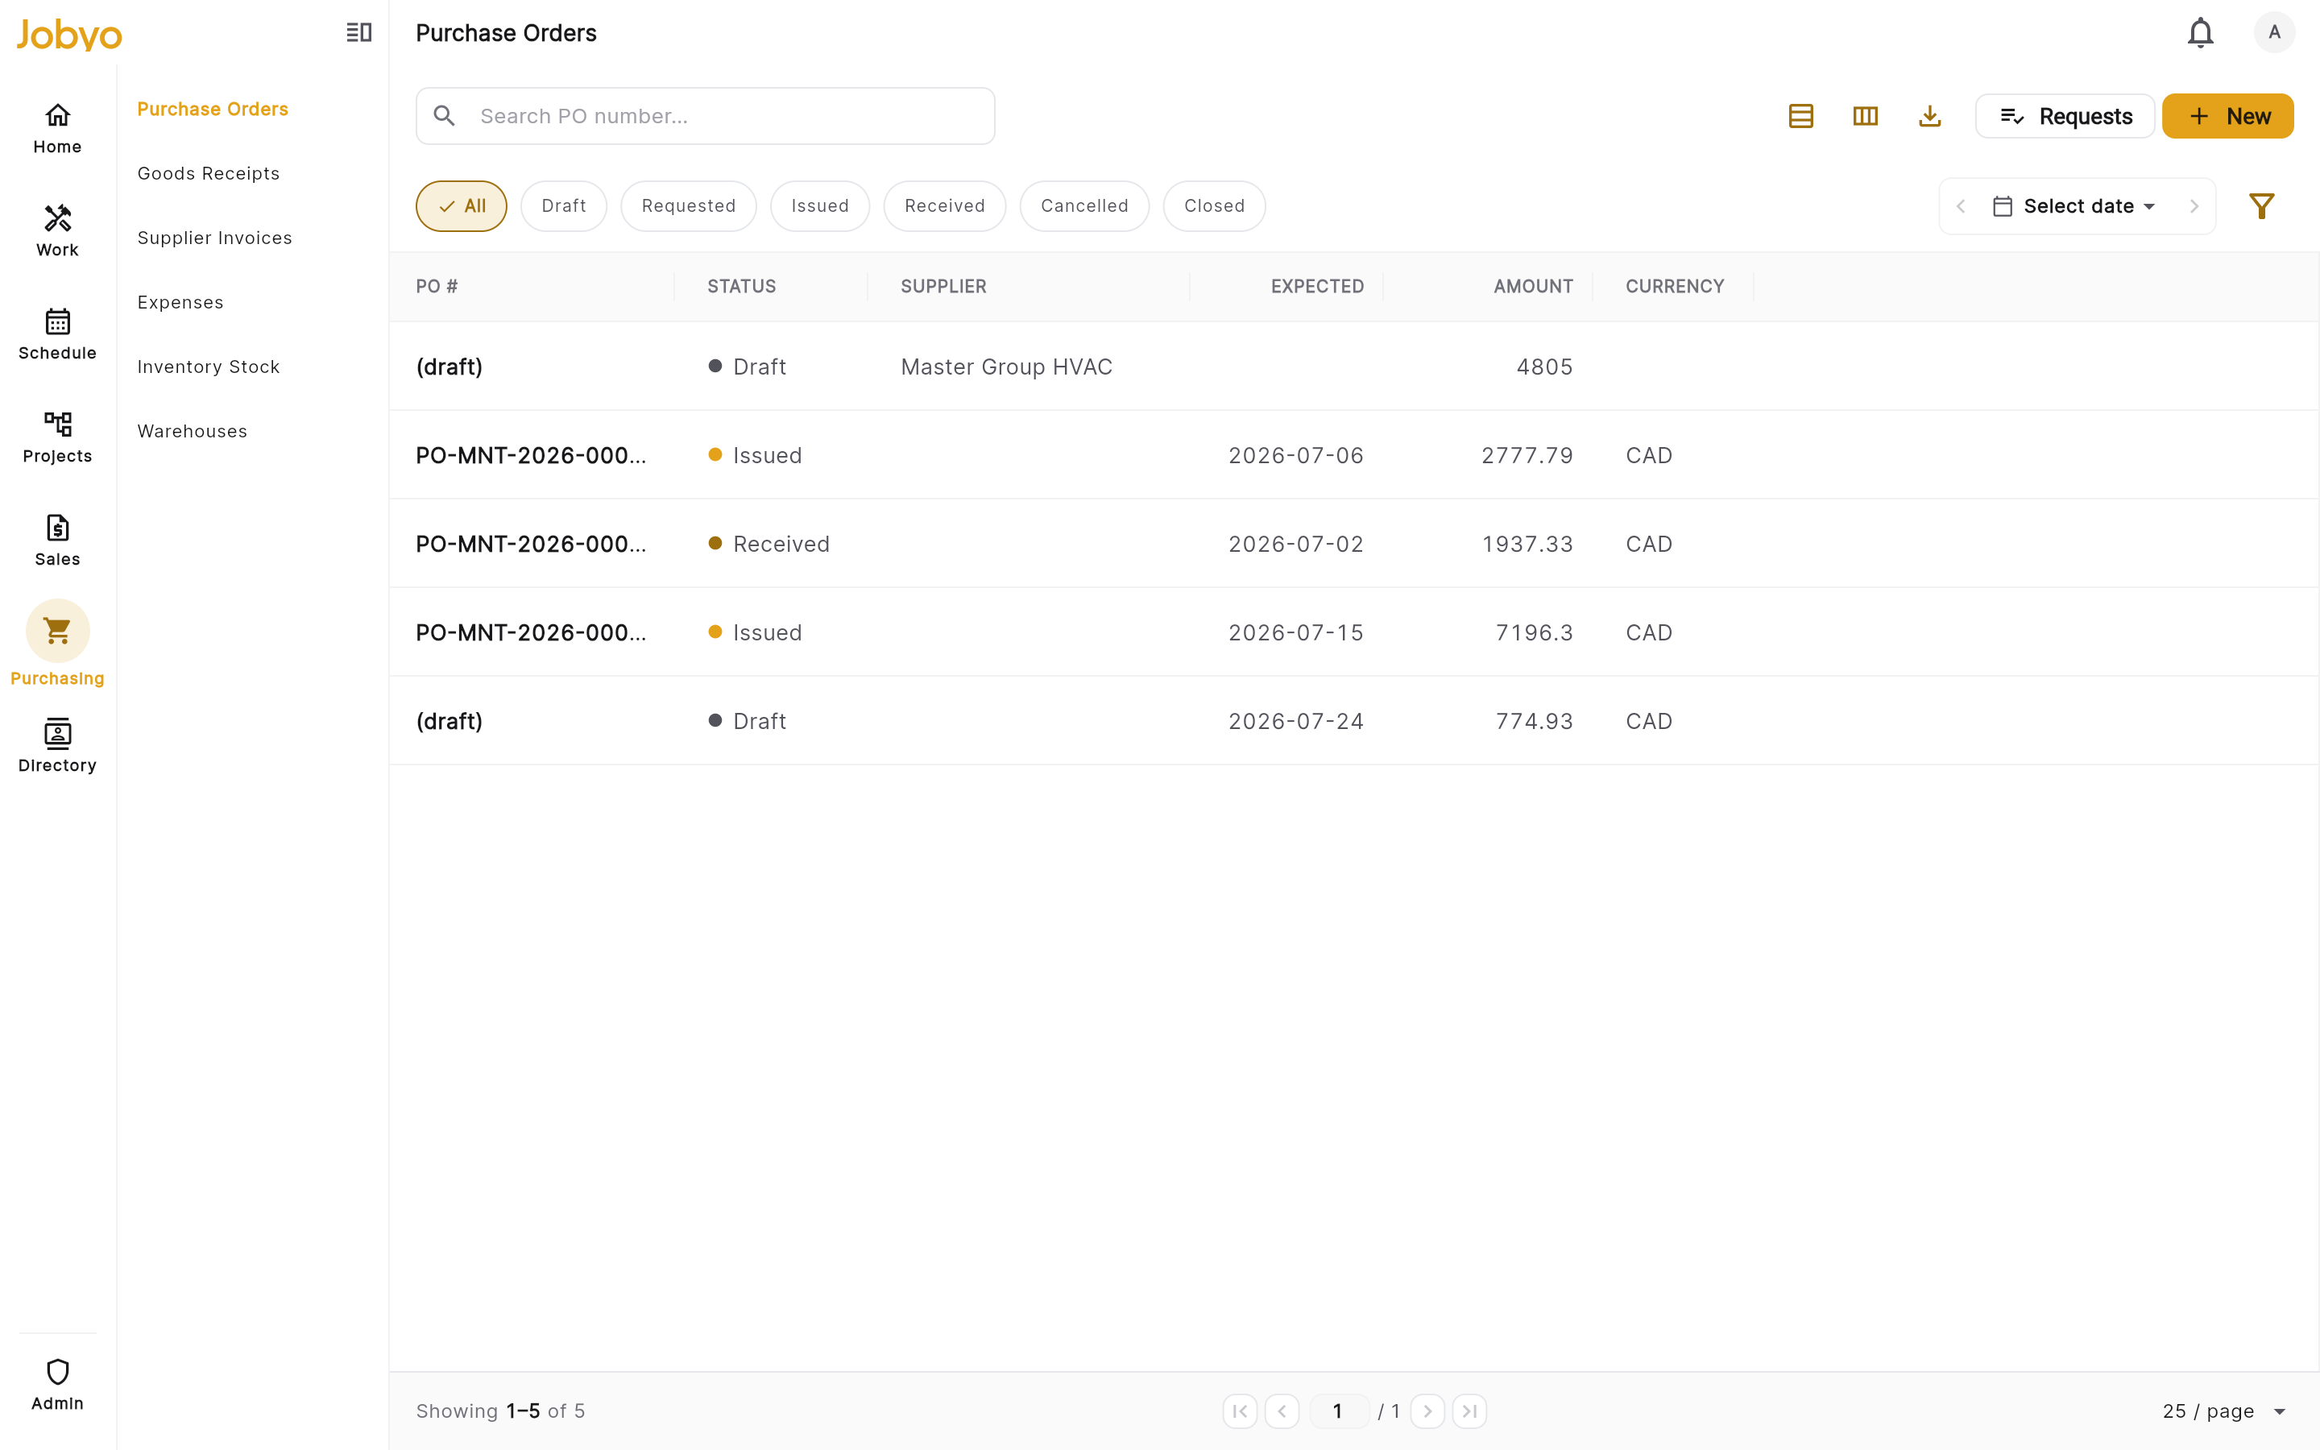Open the 25 / page size dropdown
This screenshot has height=1450, width=2320.
[2224, 1411]
